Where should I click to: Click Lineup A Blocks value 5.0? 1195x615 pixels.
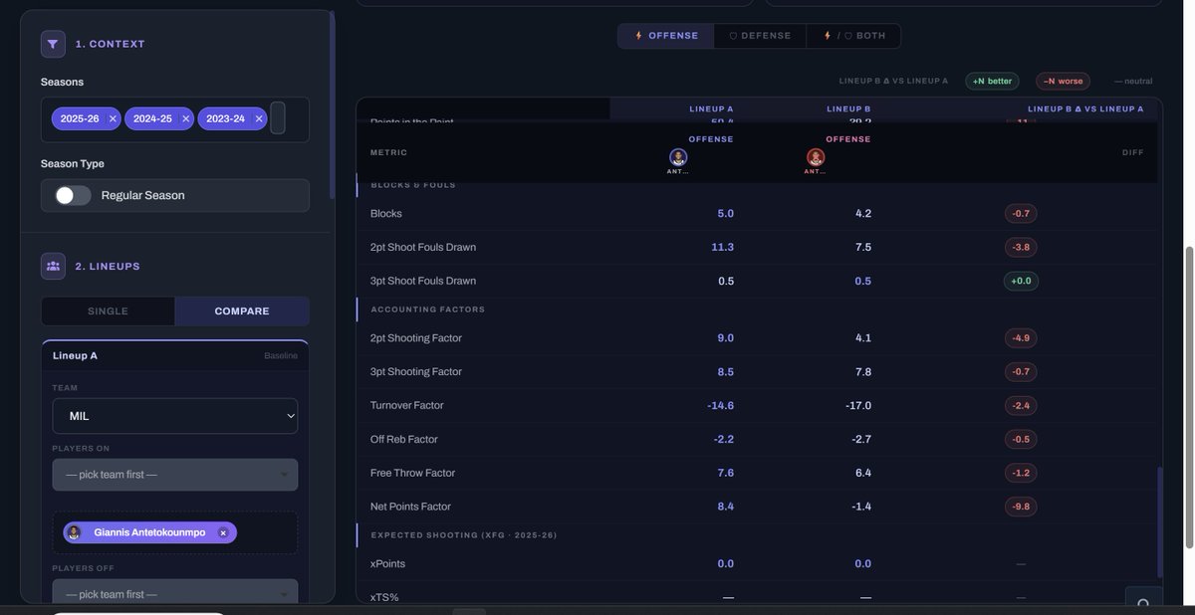[725, 213]
